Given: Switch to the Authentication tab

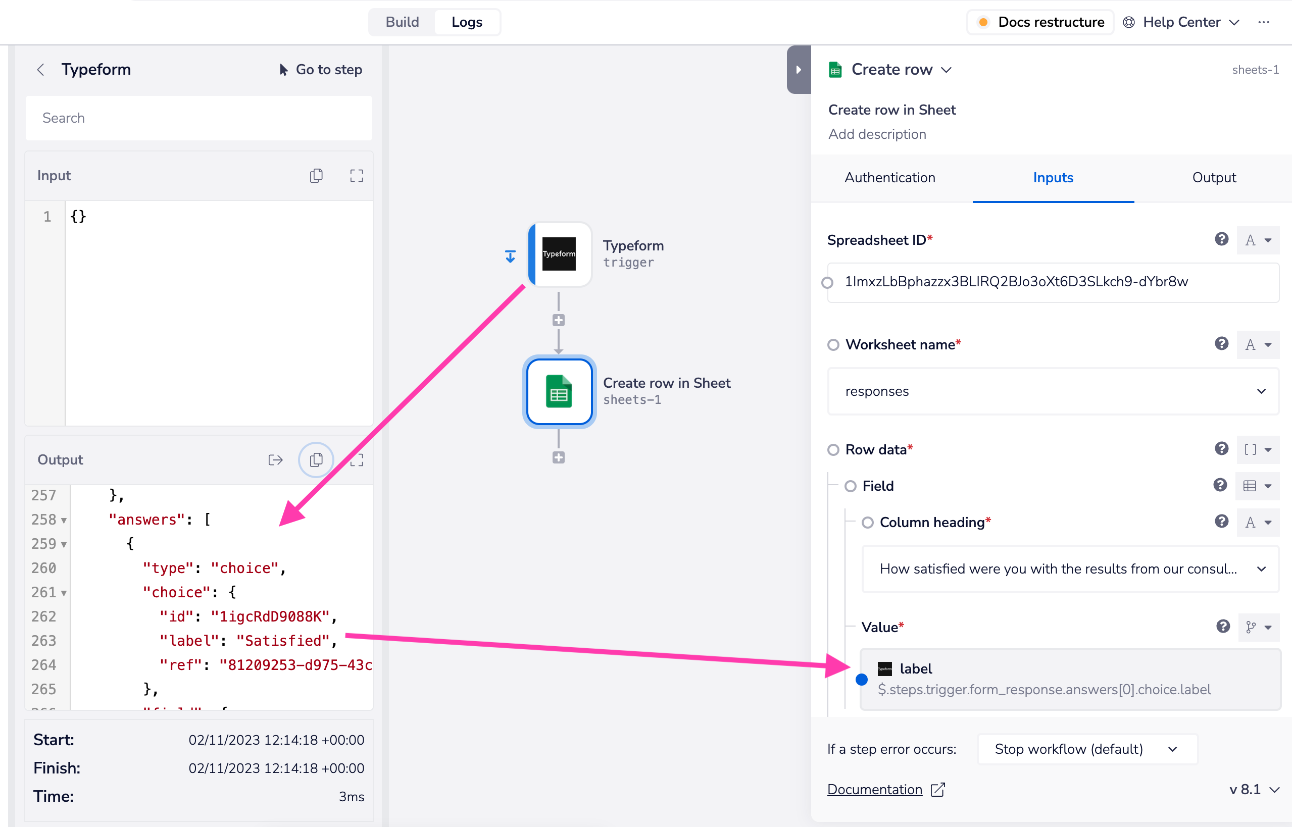Looking at the screenshot, I should 889,178.
